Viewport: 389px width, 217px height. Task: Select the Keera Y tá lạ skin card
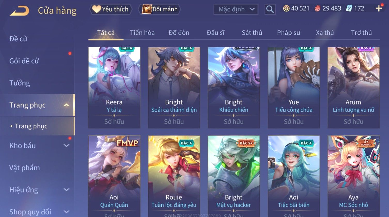coord(114,87)
